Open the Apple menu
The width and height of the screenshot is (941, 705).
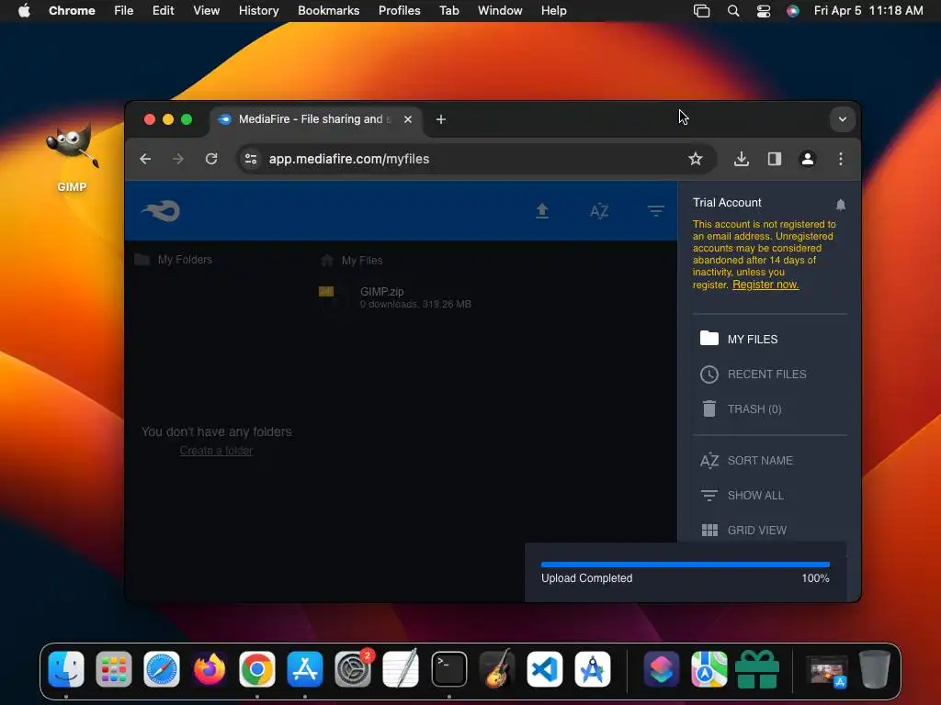coord(24,11)
